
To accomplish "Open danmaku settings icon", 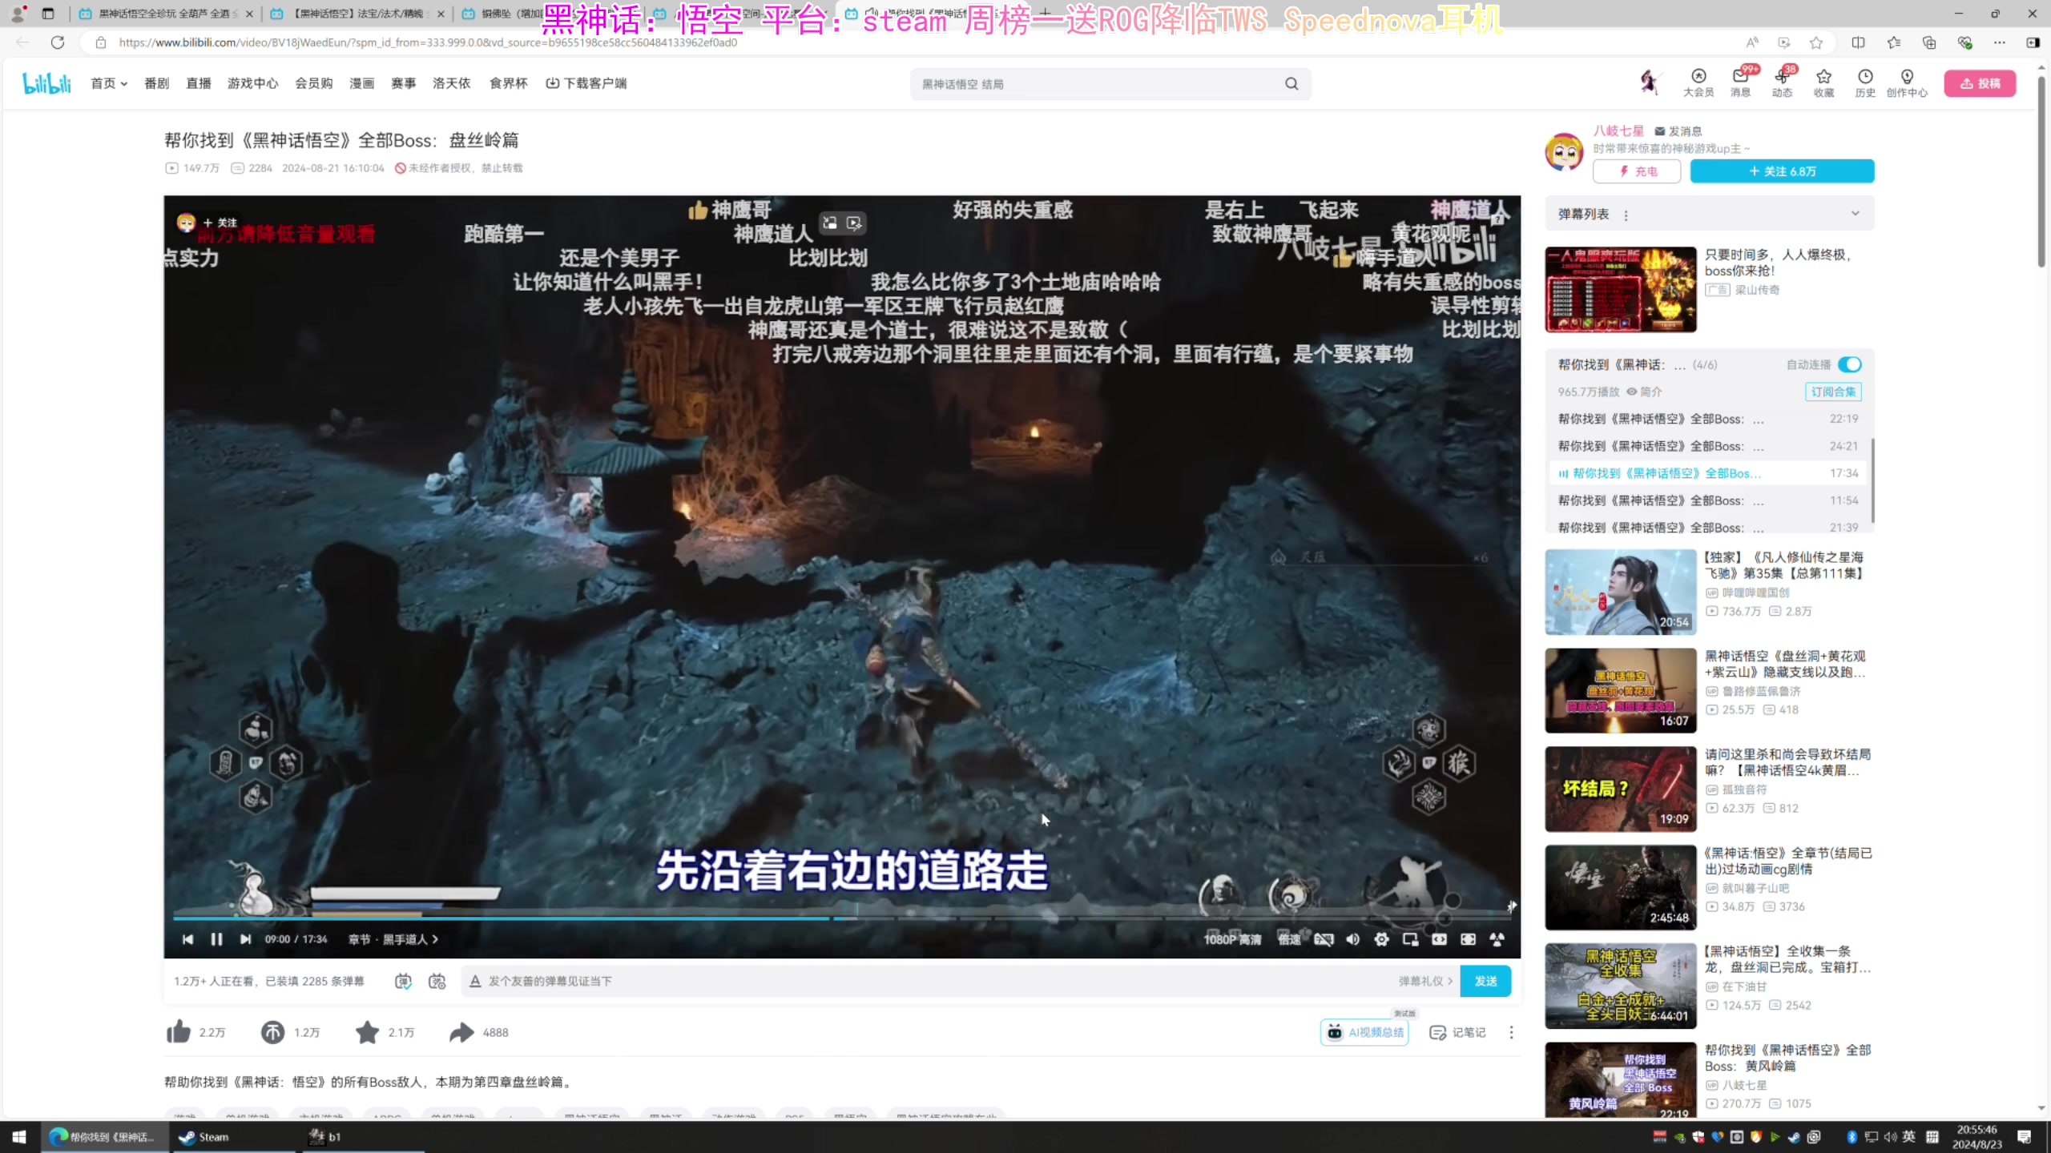I will coord(437,981).
